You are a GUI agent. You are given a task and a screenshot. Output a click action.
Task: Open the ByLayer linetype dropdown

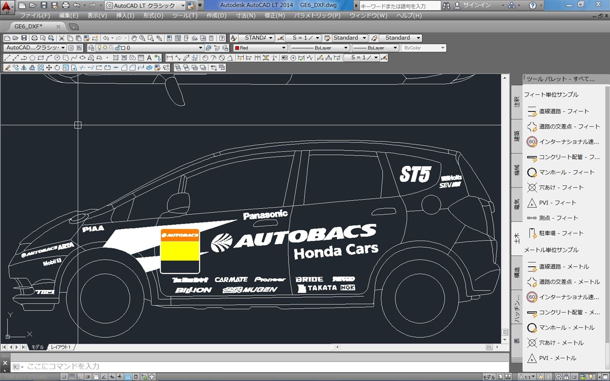point(320,48)
